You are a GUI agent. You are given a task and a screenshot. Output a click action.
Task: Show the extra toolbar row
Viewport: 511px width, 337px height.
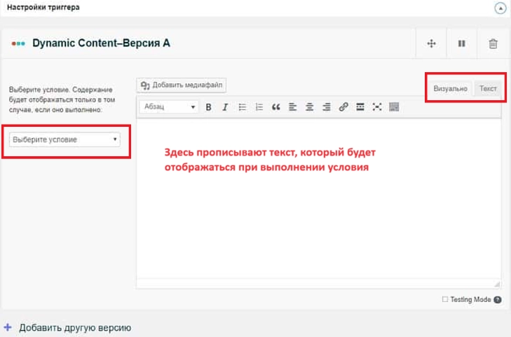(x=394, y=106)
